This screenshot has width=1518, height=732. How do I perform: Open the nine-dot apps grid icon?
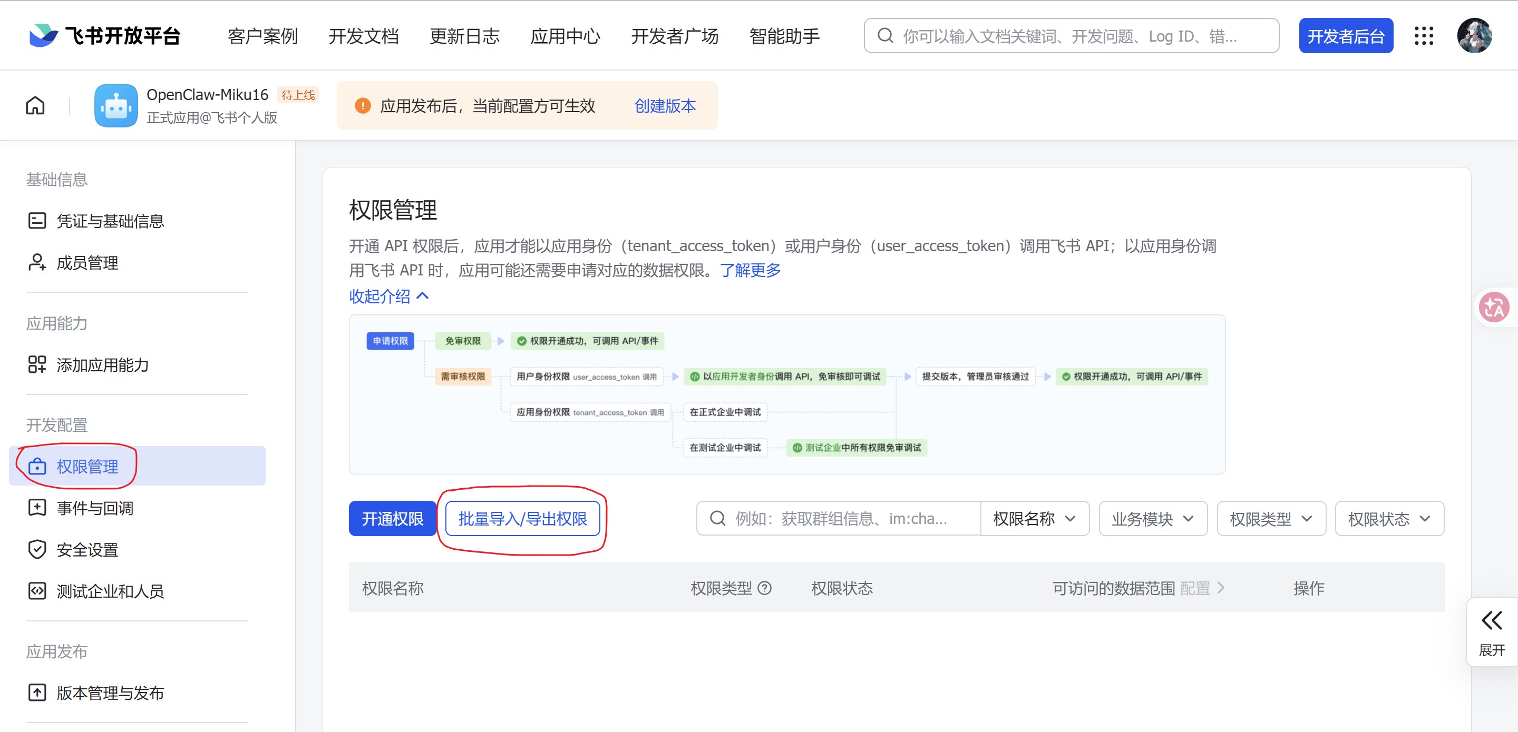pos(1423,36)
